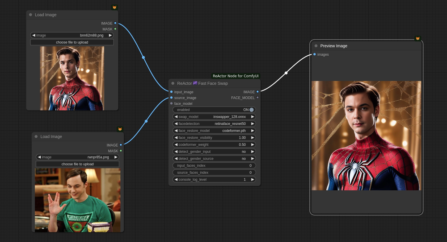Click the IMAGE output port of the top Load Image node (bnn62m88.png)
This screenshot has height=242, width=447.
(x=115, y=23)
